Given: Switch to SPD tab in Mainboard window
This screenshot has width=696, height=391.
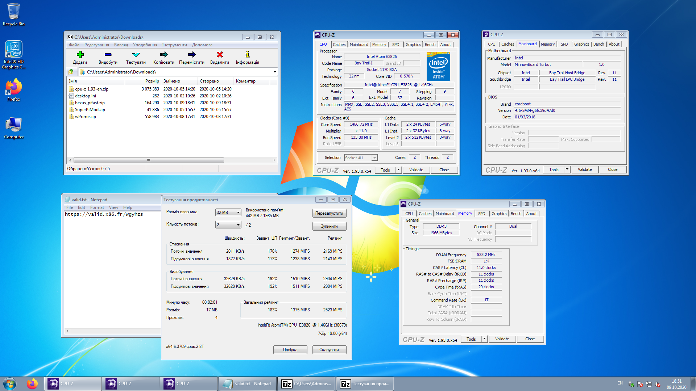Looking at the screenshot, I should (x=564, y=44).
